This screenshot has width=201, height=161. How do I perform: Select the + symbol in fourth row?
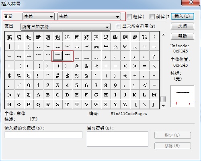click(106, 66)
